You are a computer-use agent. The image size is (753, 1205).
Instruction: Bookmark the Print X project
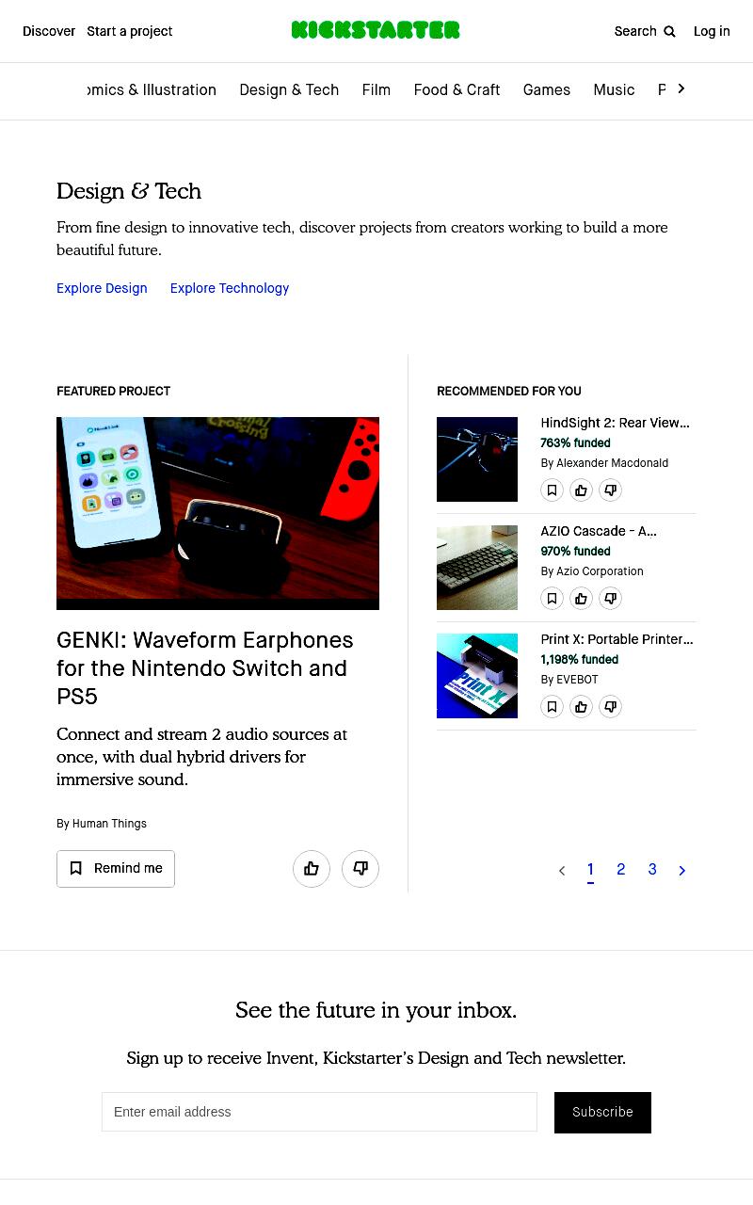click(553, 707)
